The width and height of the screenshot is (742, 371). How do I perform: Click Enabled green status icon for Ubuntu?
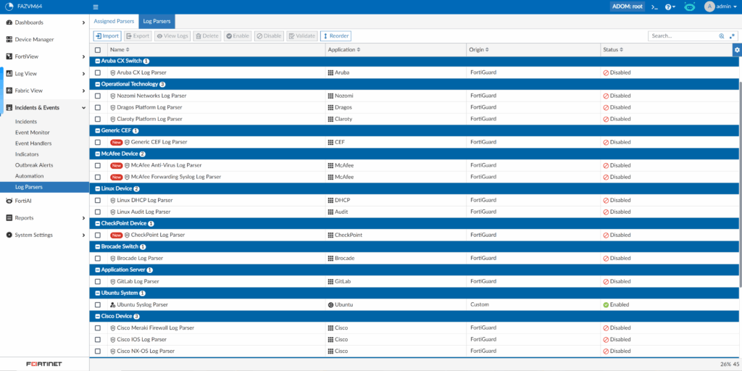pos(606,305)
